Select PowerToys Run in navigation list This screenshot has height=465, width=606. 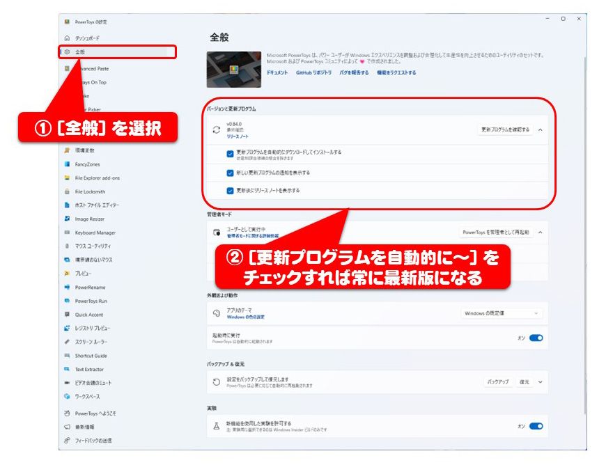coord(91,301)
